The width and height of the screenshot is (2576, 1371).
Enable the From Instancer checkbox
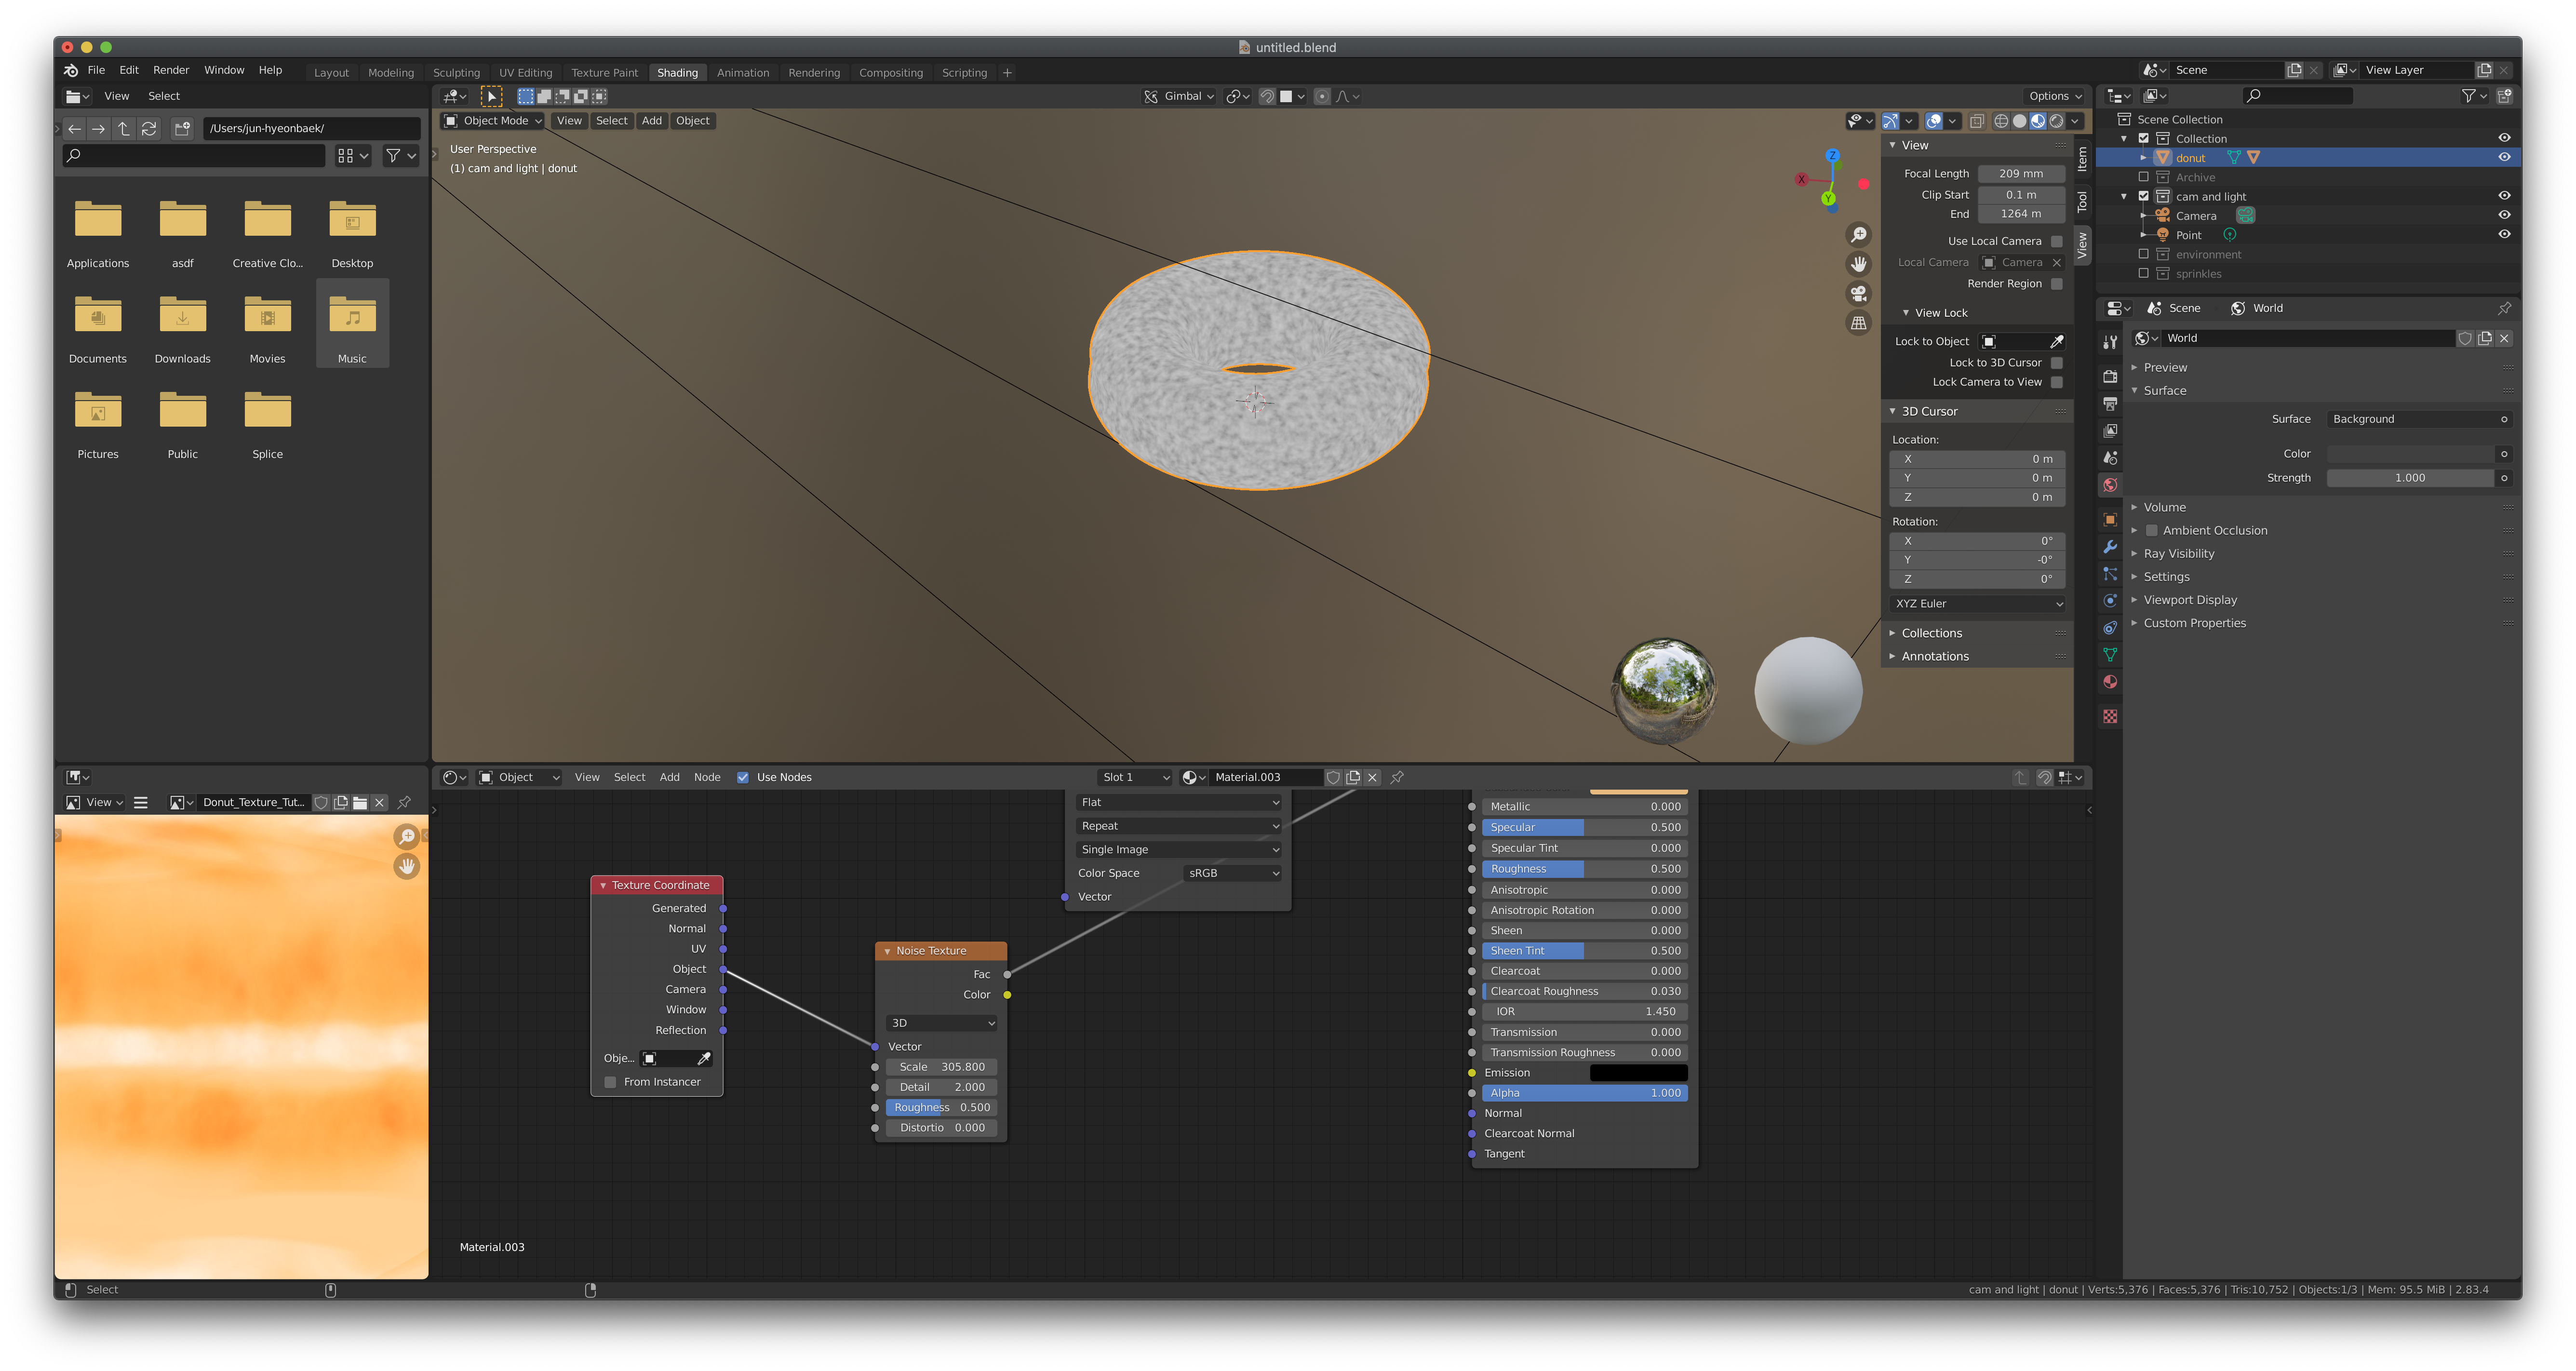click(610, 1082)
